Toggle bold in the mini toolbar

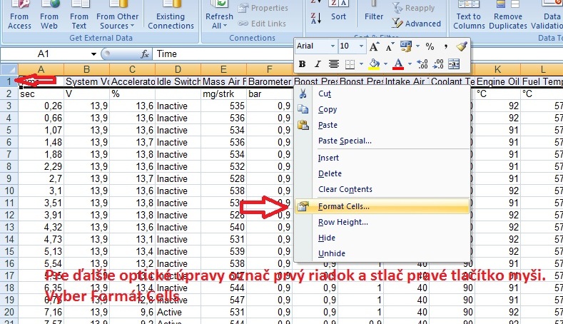pyautogui.click(x=303, y=64)
